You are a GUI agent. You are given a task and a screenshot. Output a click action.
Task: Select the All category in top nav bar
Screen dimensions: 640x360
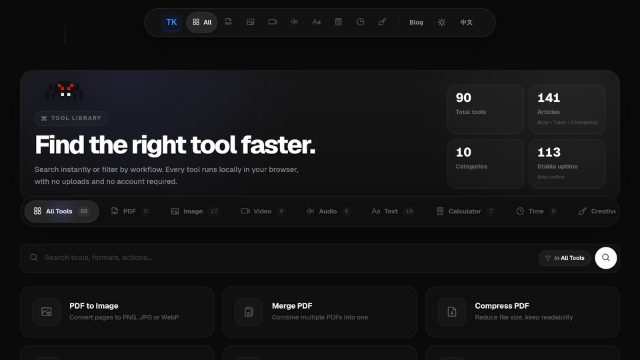[201, 23]
